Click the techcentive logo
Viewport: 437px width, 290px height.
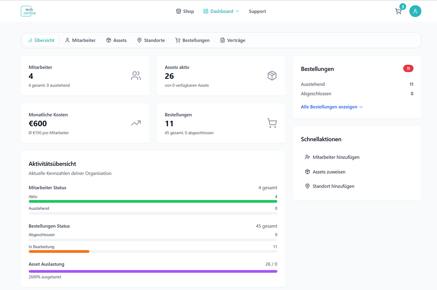tap(28, 11)
